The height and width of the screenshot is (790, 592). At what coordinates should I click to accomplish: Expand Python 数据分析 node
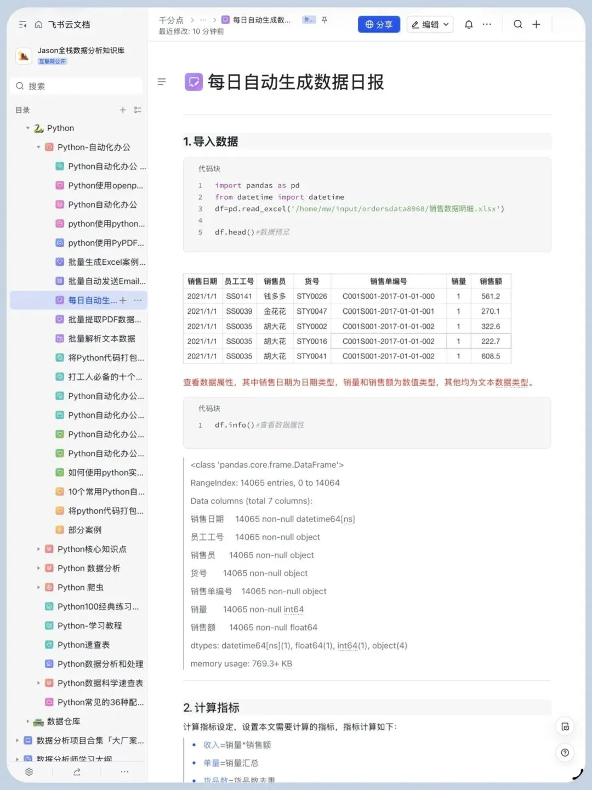pyautogui.click(x=38, y=569)
